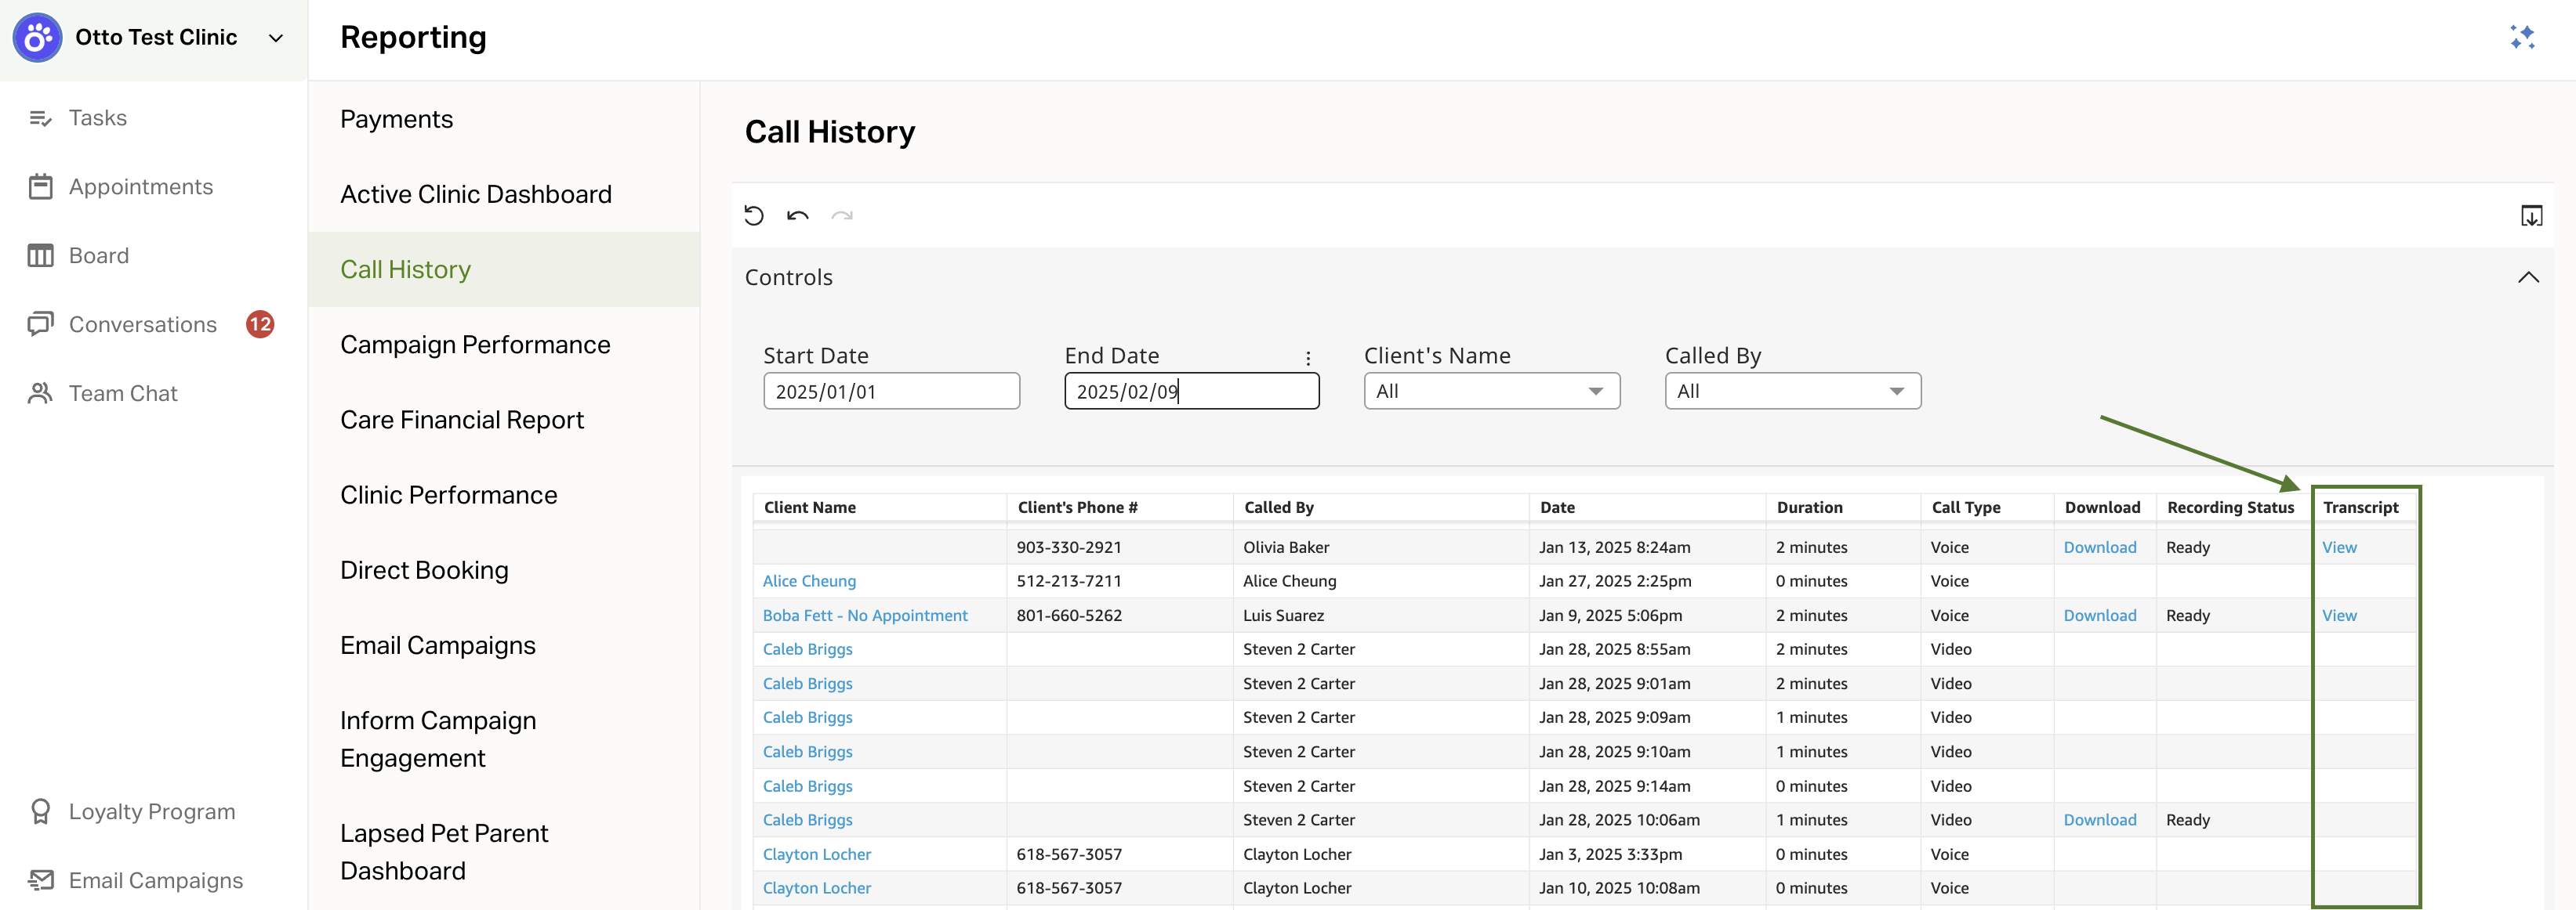
Task: Select the Payments report
Action: click(x=396, y=119)
